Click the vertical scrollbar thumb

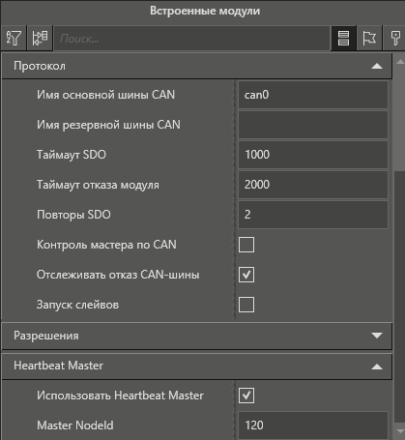[x=399, y=297]
